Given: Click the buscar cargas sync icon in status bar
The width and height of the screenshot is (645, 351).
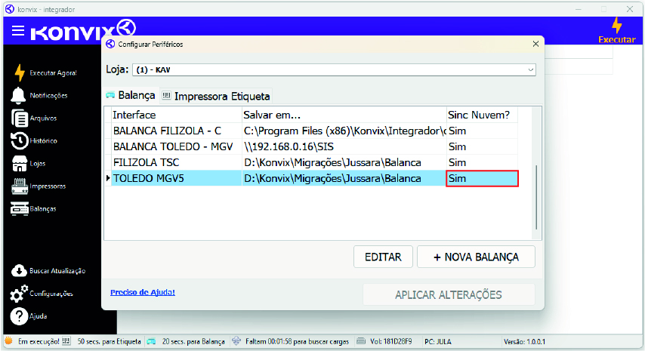Looking at the screenshot, I should [x=236, y=341].
